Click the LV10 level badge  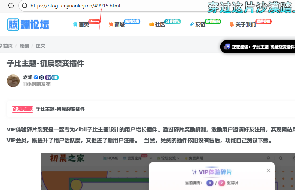tap(52, 77)
